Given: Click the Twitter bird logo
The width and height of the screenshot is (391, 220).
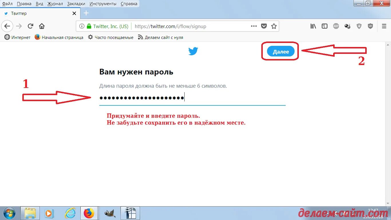Looking at the screenshot, I should [x=193, y=52].
